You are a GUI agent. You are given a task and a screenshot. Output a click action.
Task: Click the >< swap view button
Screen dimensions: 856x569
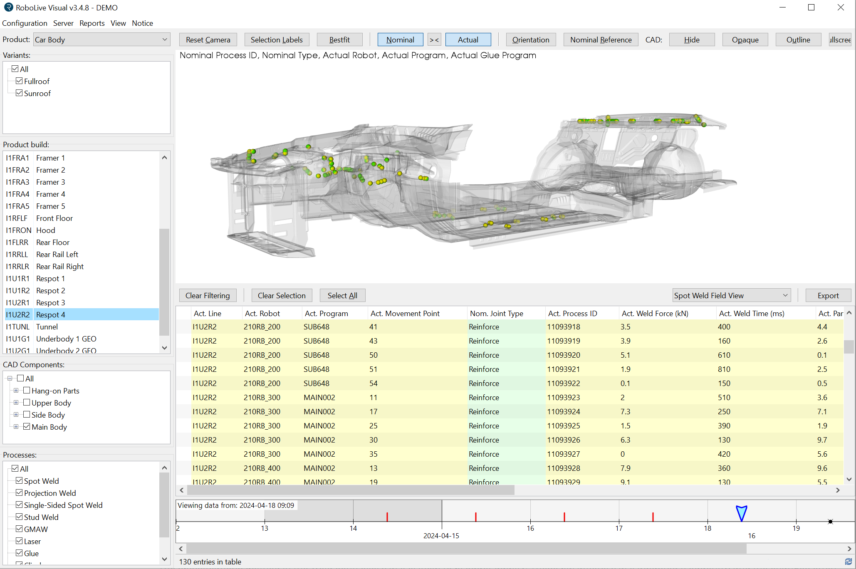pyautogui.click(x=434, y=40)
